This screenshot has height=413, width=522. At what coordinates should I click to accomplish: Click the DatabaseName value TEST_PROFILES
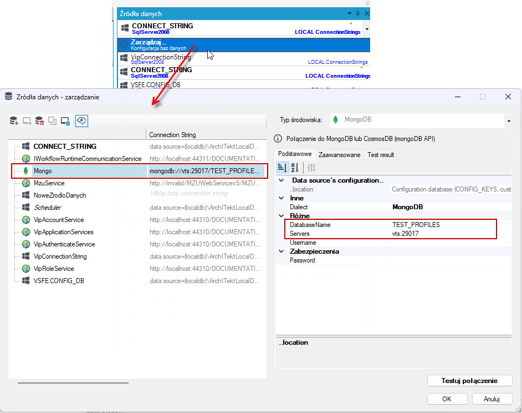click(416, 225)
